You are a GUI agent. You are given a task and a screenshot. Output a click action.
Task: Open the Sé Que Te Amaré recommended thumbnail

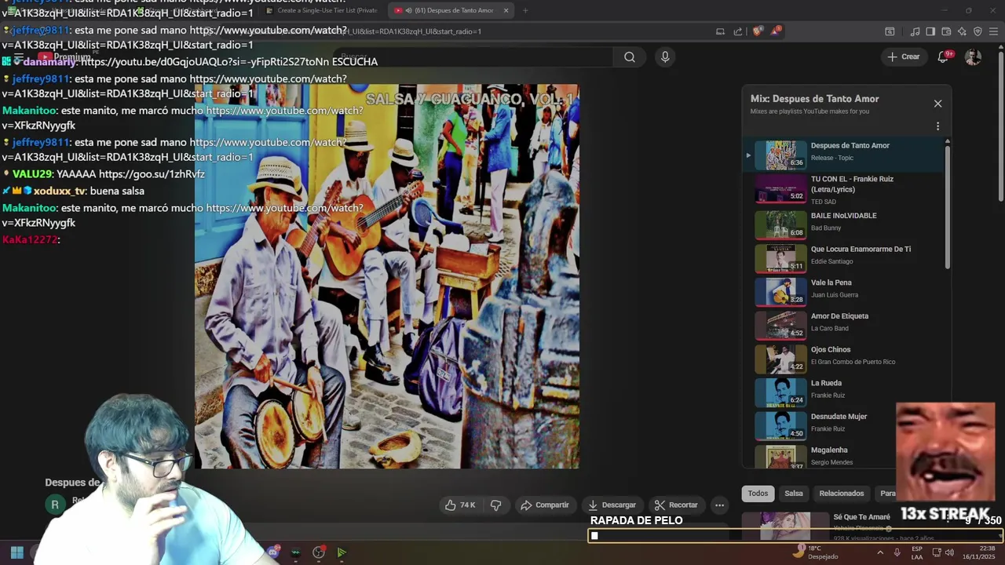(785, 526)
